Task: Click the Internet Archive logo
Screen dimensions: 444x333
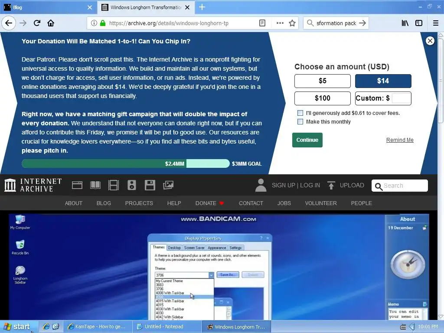Action: (33, 185)
